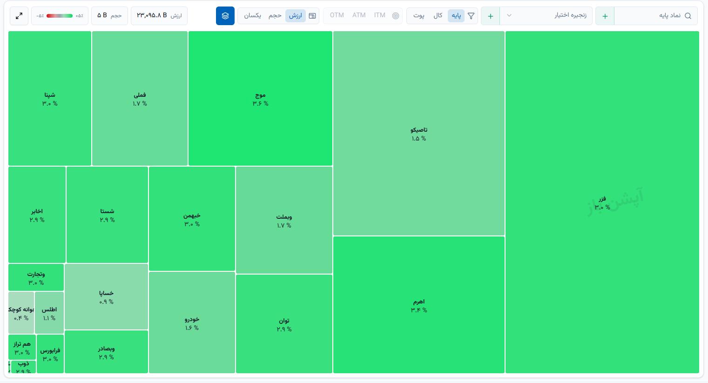708x383 pixels.
Task: Open the filter funnel icon
Action: coord(471,16)
